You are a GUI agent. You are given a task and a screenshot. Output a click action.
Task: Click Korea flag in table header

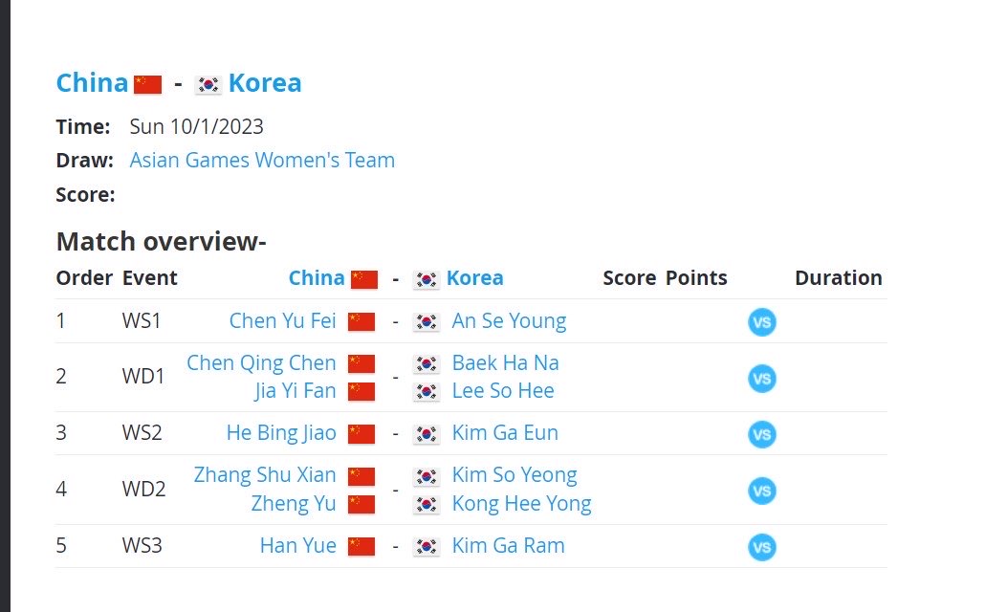(x=427, y=279)
